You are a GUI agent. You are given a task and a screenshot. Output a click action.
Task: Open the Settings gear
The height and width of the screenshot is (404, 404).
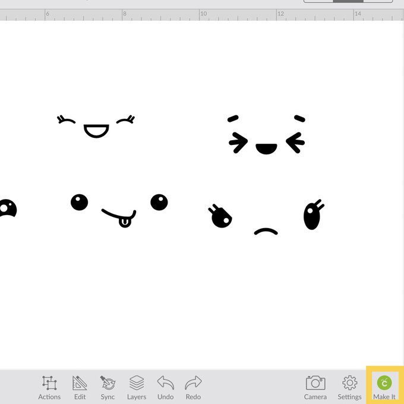click(349, 387)
